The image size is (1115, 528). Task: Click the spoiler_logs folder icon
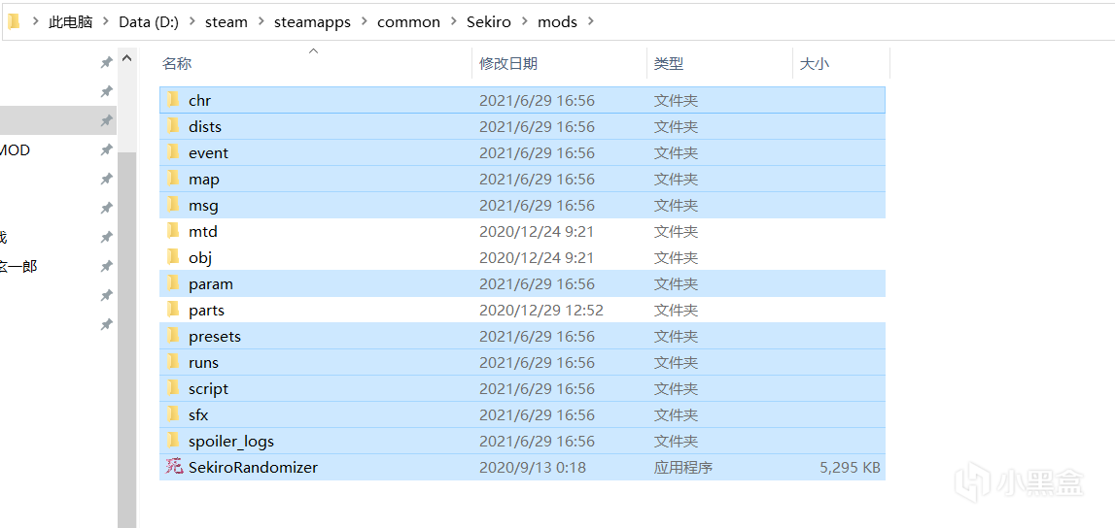[174, 441]
